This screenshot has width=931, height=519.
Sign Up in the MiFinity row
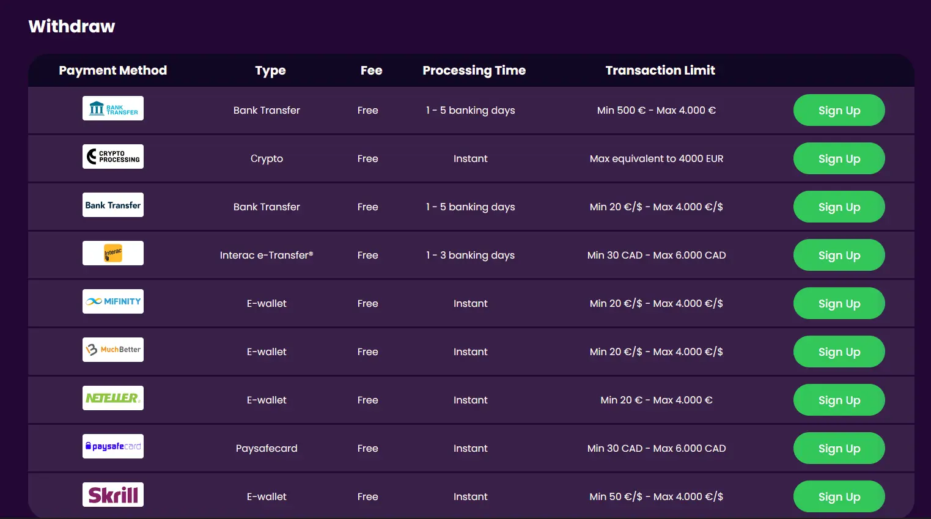click(839, 303)
